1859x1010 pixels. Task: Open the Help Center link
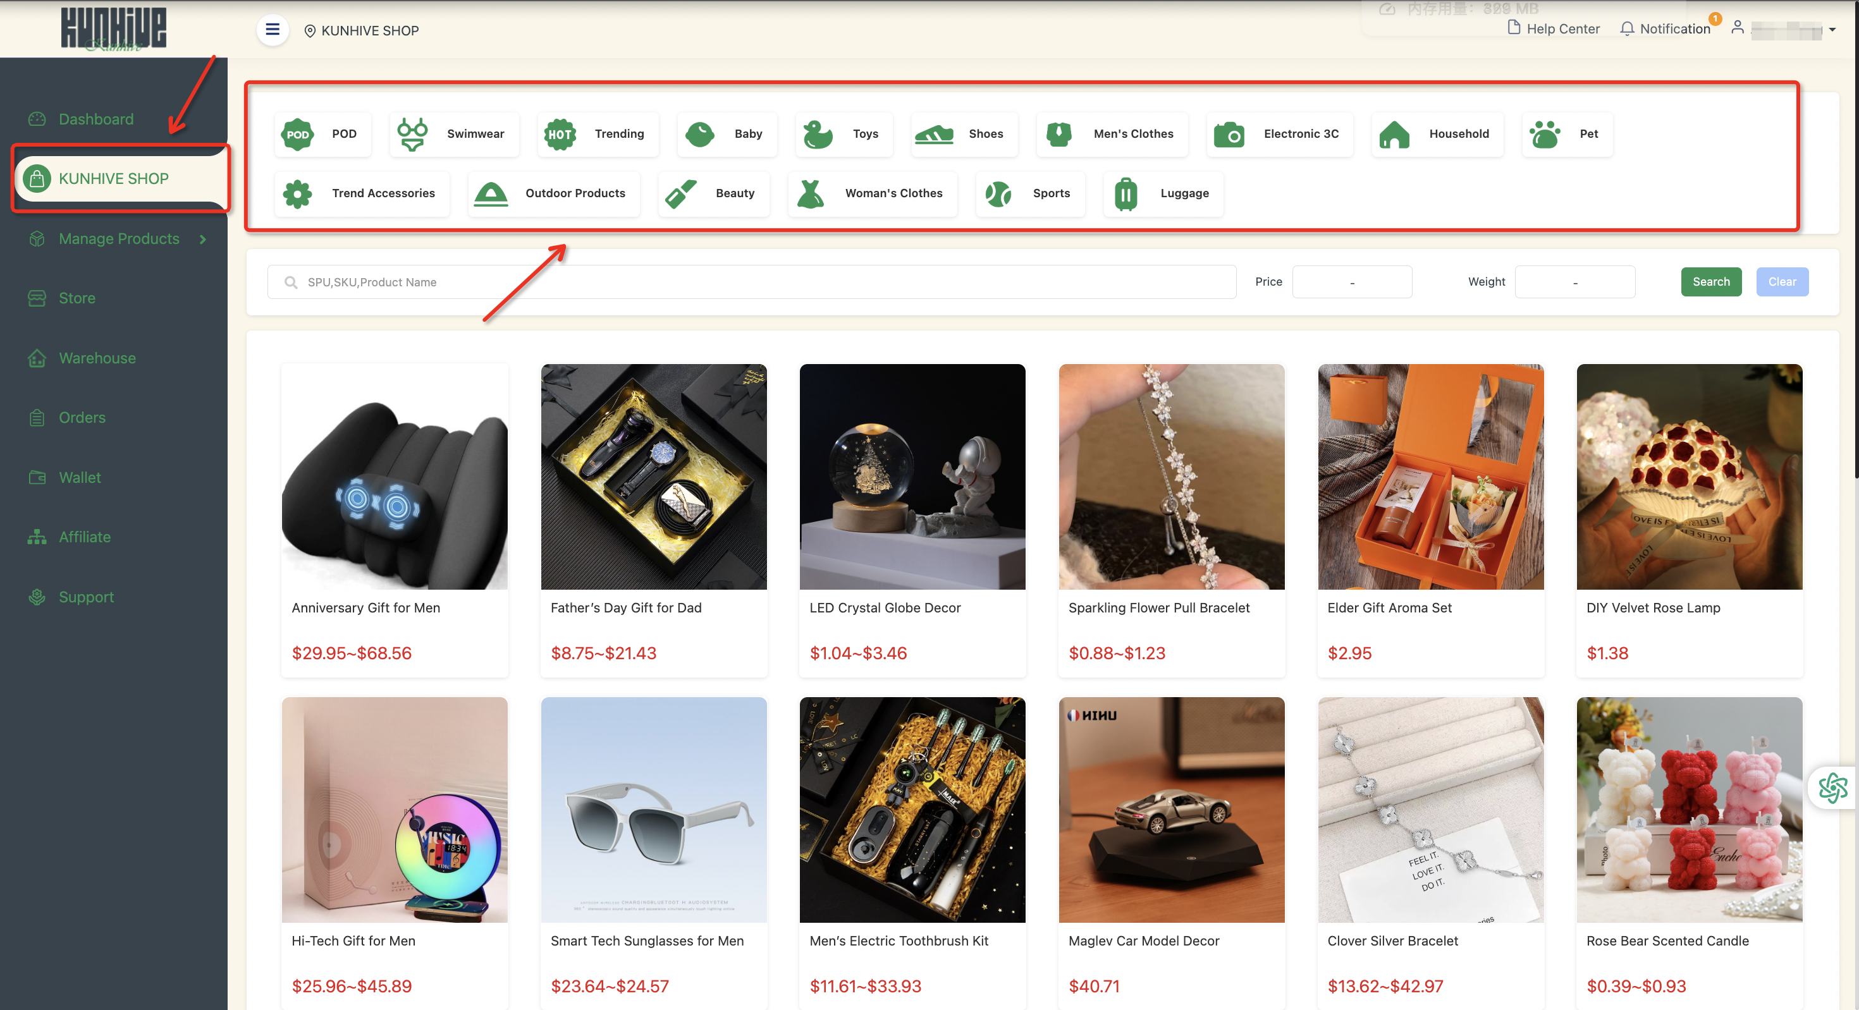(1554, 29)
